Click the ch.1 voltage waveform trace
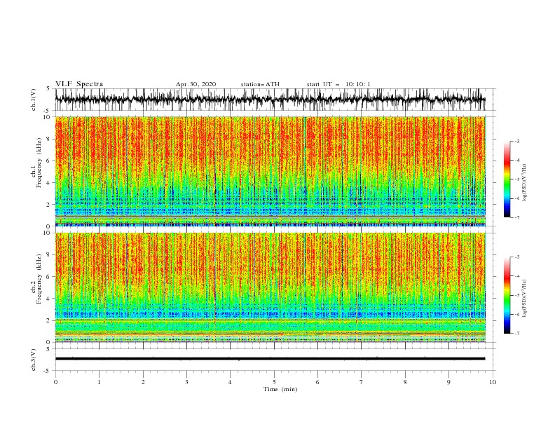 [x=270, y=100]
